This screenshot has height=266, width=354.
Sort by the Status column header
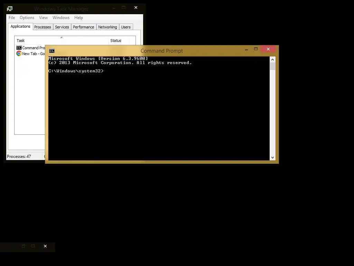119,41
